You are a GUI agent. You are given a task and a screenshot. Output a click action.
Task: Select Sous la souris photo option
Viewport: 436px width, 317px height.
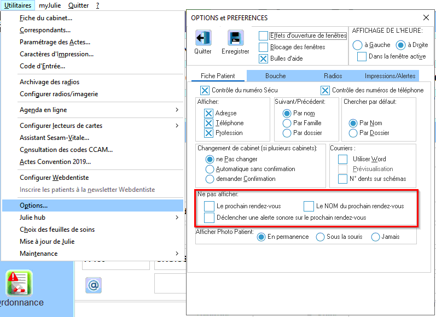pos(320,237)
